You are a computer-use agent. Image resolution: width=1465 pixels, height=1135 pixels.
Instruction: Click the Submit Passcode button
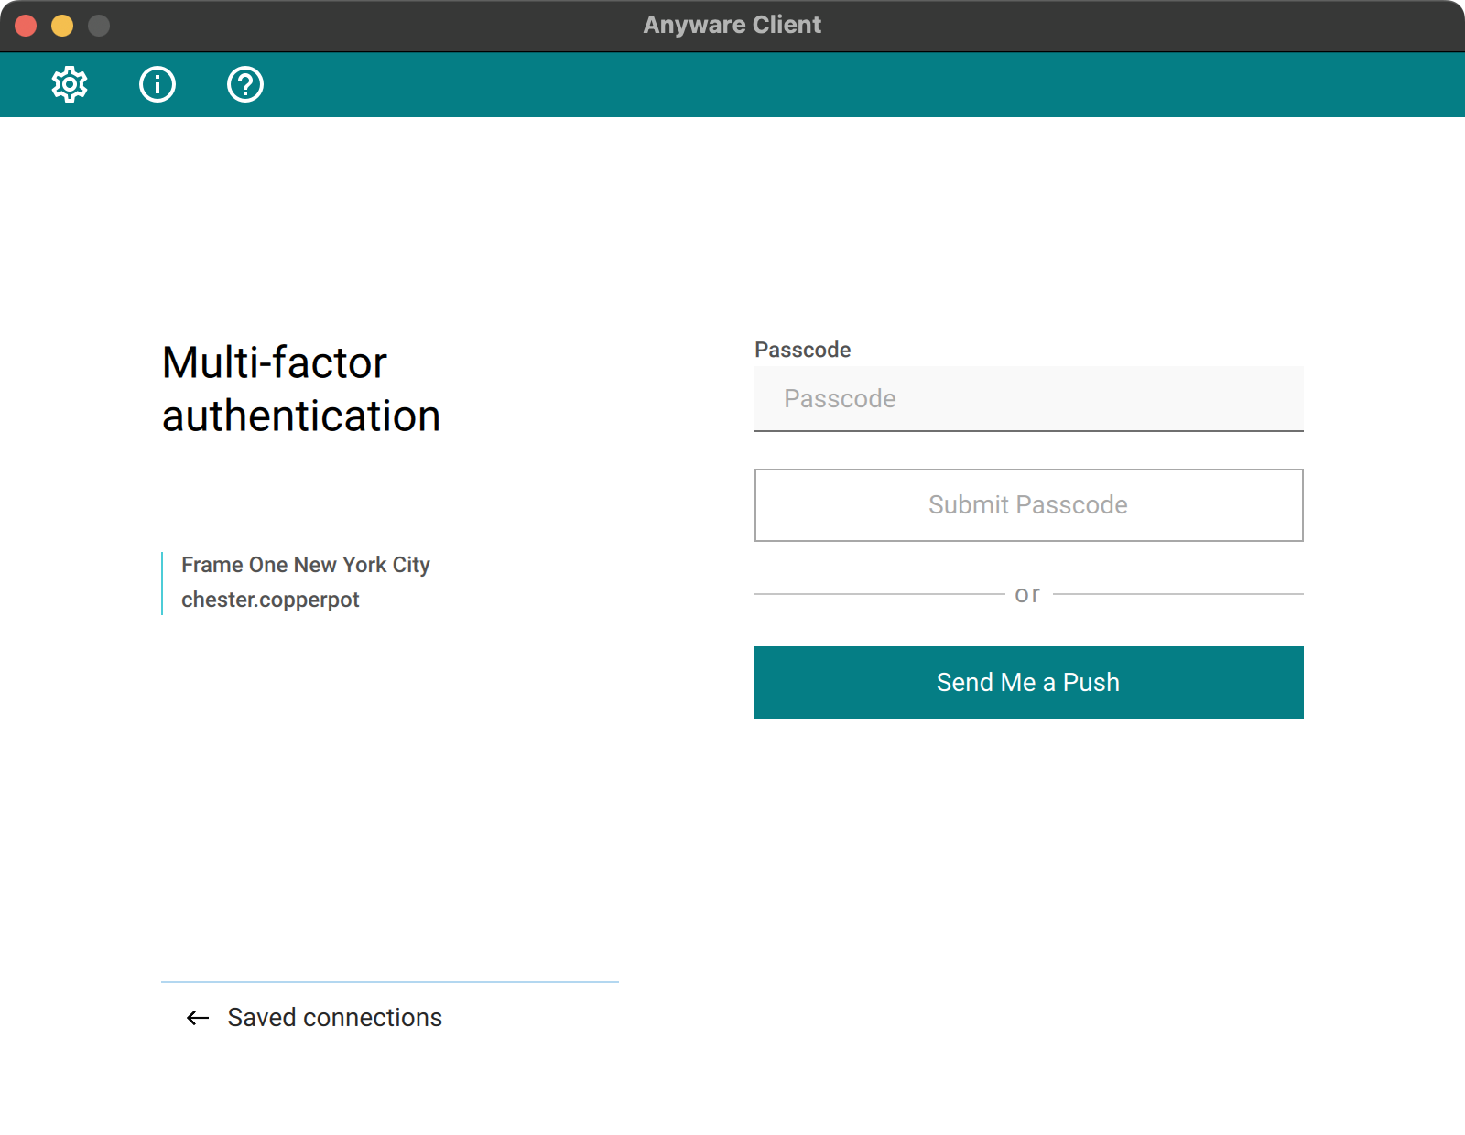click(x=1028, y=504)
